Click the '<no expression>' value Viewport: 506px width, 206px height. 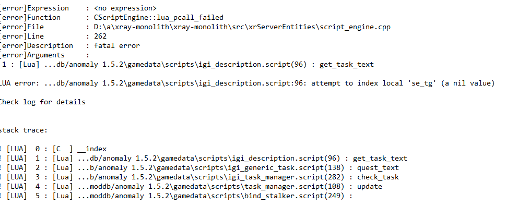[125, 8]
